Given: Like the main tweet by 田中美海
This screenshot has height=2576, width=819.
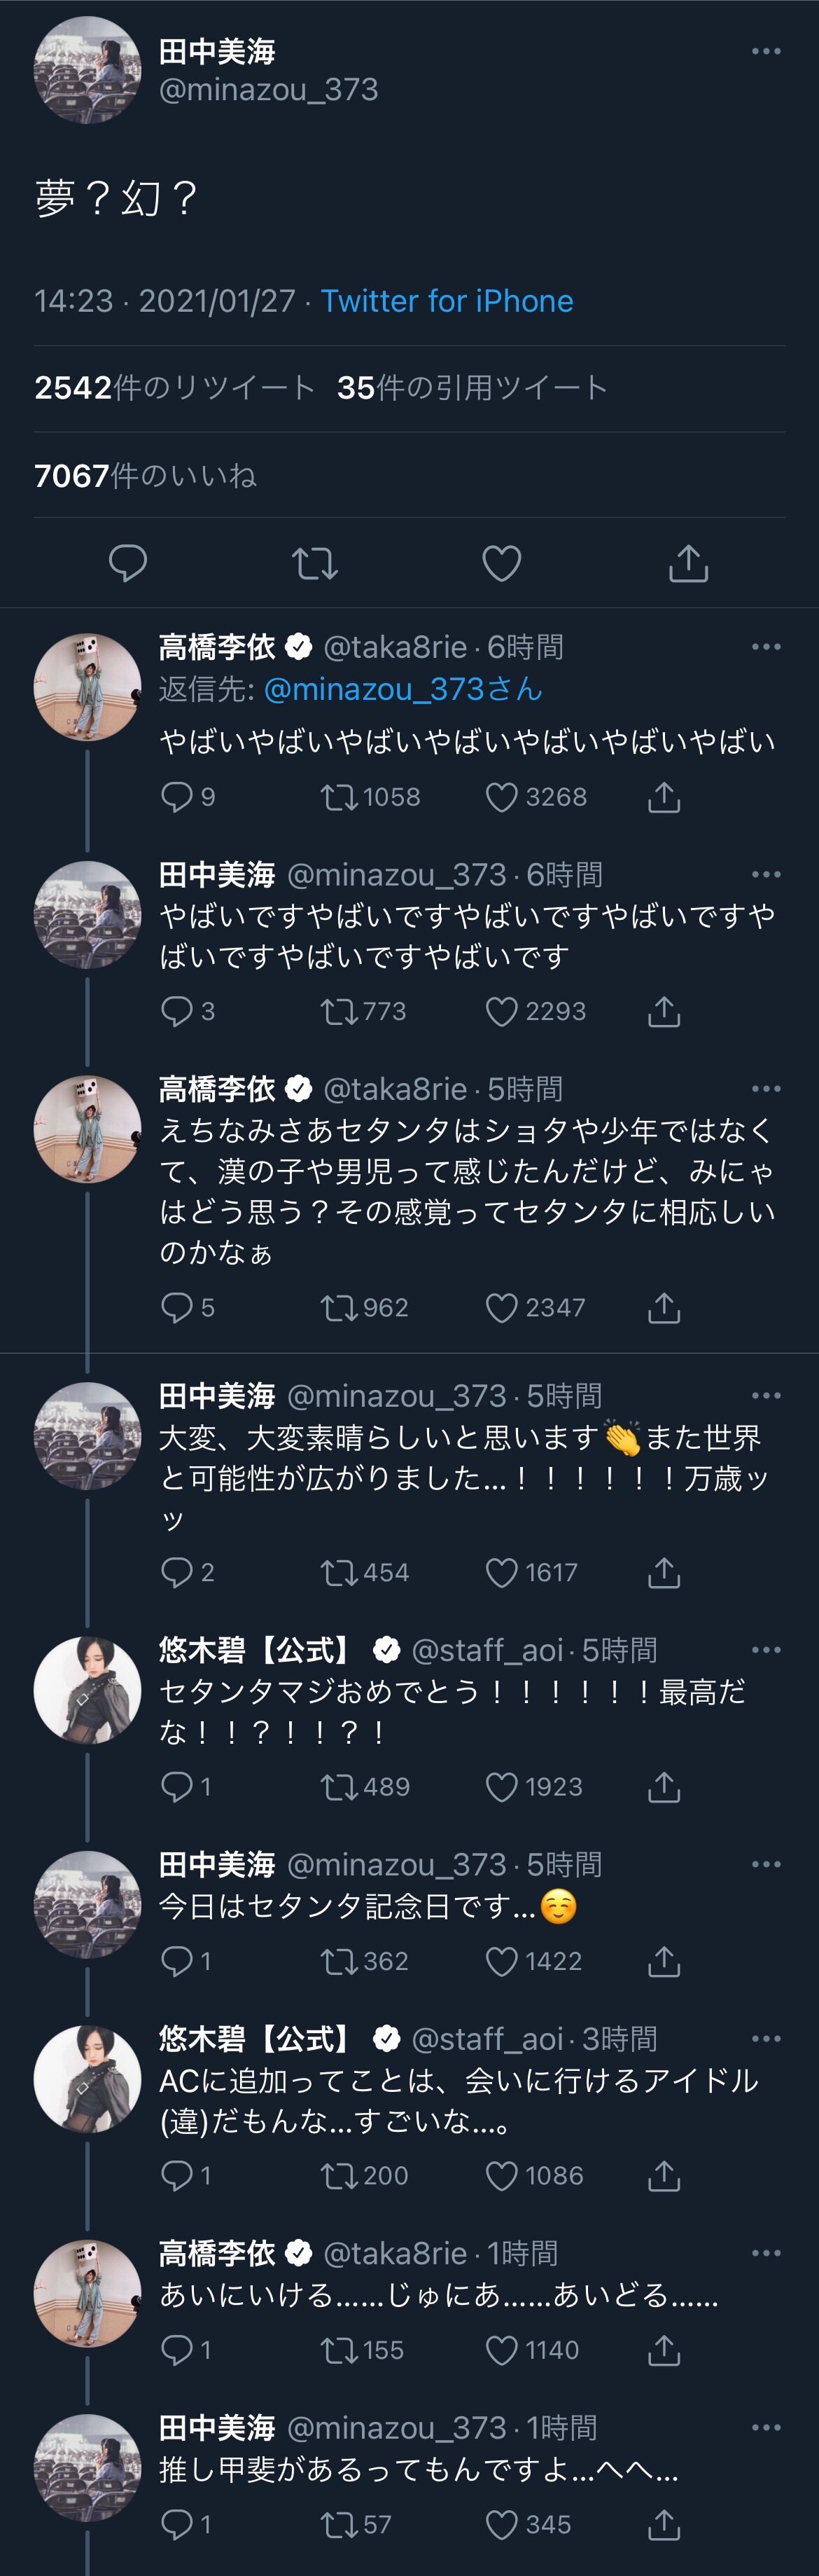Looking at the screenshot, I should point(501,563).
